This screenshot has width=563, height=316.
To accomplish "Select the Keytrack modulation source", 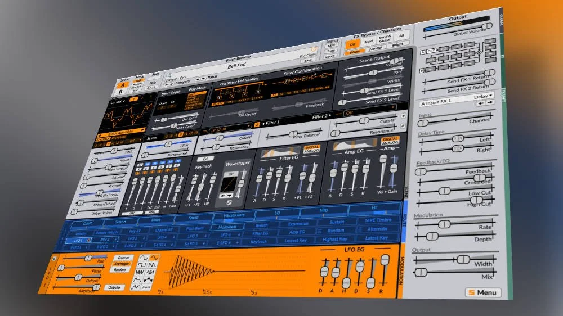I will tap(258, 242).
